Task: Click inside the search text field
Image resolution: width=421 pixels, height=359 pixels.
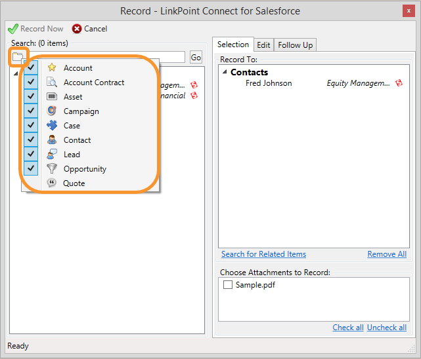Action: click(x=106, y=57)
